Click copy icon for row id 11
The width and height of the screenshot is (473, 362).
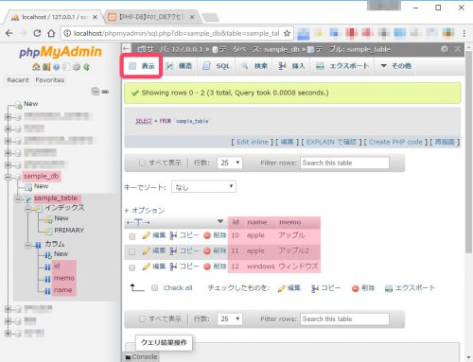coord(173,251)
